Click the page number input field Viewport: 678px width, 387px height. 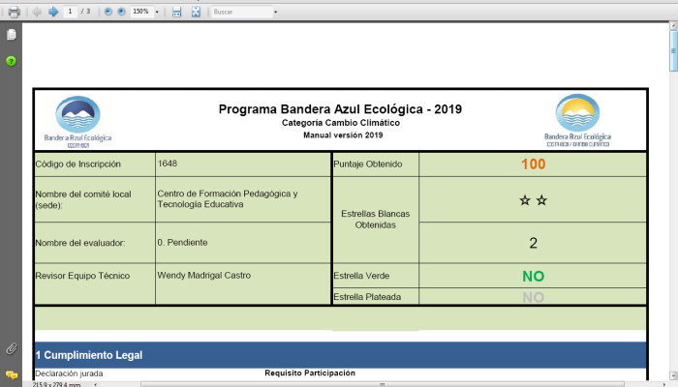pos(71,12)
